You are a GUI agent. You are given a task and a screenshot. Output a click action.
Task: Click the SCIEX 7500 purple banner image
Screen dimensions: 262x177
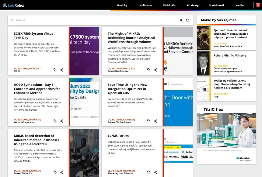coord(84,51)
